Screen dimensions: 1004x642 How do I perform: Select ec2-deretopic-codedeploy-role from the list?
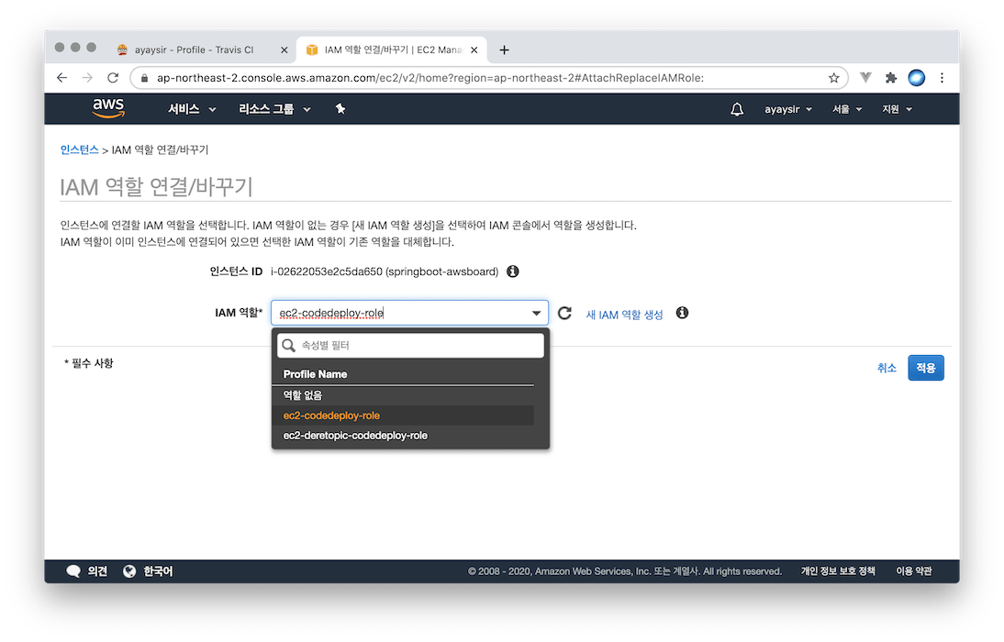pyautogui.click(x=355, y=436)
